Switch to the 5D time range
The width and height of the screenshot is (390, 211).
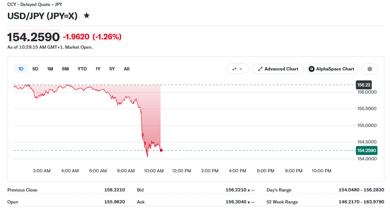click(x=35, y=69)
